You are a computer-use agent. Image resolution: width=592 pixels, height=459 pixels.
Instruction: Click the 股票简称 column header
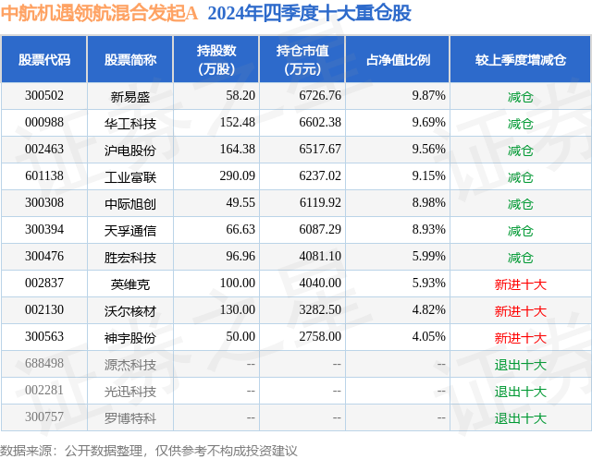tap(130, 59)
